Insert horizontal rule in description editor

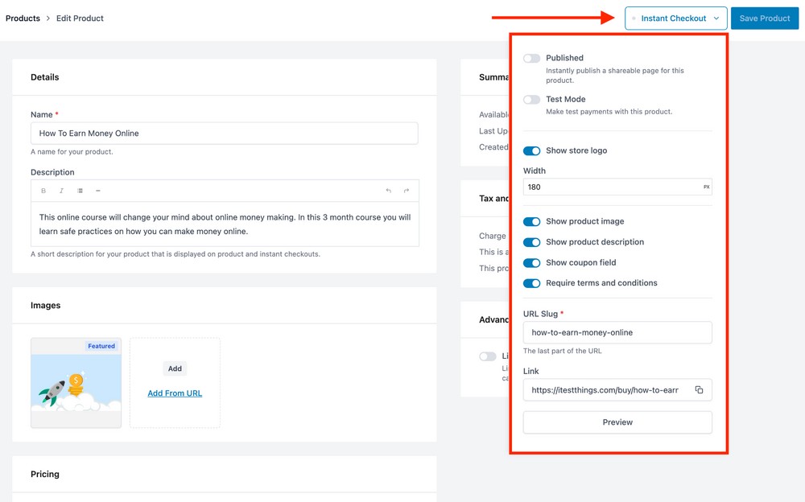coord(98,191)
